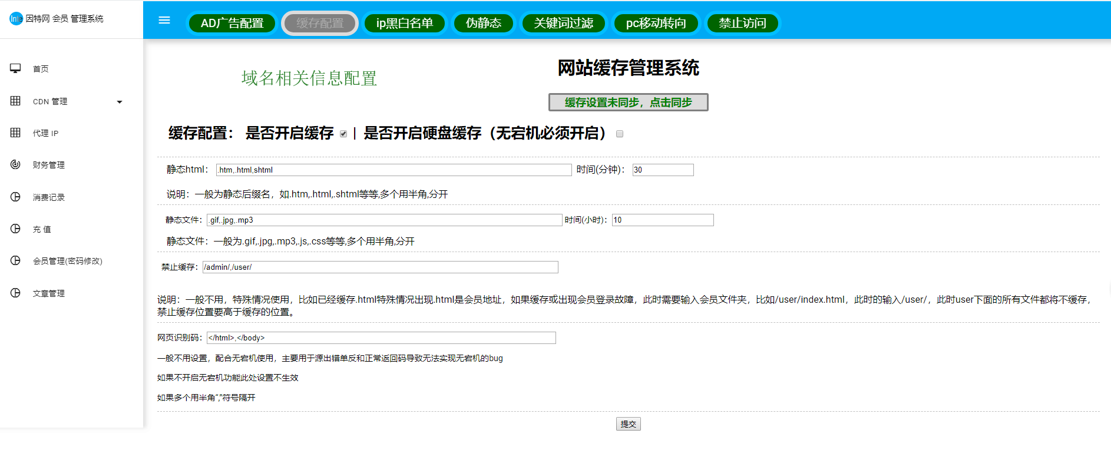Screen dimensions: 1111x463
Task: Click the pie icon beside 消费记录
Action: 15,197
